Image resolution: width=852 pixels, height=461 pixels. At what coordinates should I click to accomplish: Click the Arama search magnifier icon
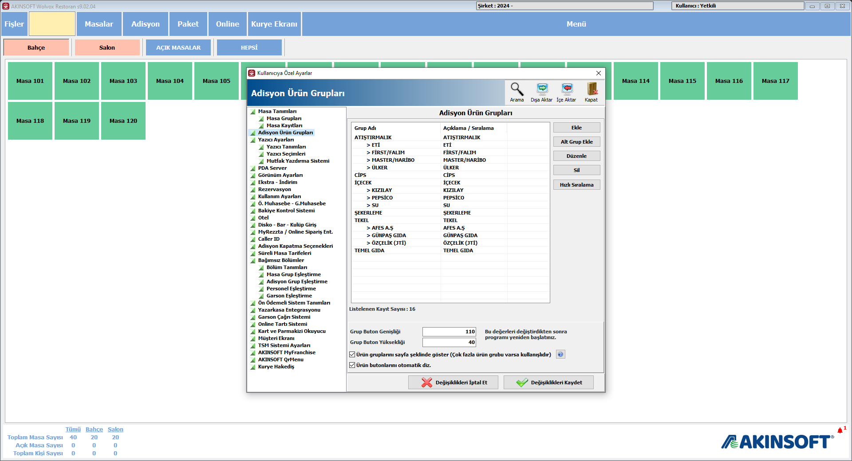pyautogui.click(x=517, y=90)
